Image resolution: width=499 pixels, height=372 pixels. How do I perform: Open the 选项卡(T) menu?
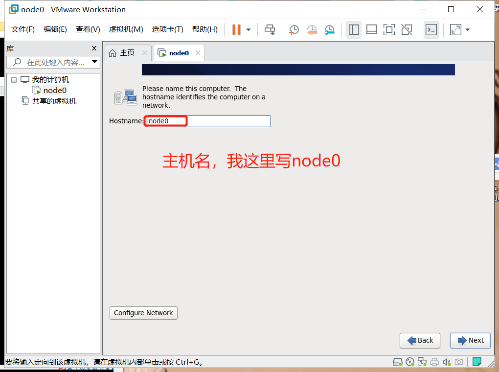168,30
